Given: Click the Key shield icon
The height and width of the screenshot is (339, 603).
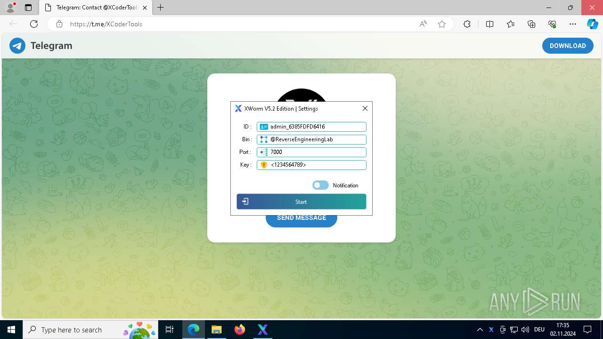Looking at the screenshot, I should pos(264,165).
